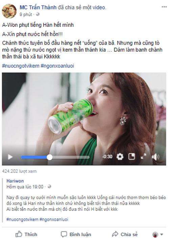
Task: Like the post with Thích
Action: coord(26,234)
